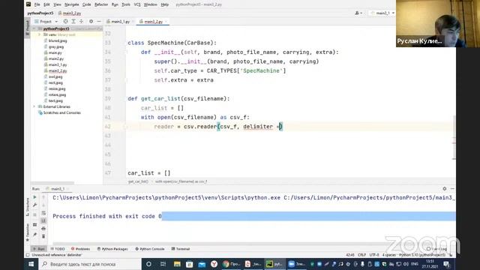The height and width of the screenshot is (270, 480).
Task: Open the Structure side tool window
Action: point(28,207)
